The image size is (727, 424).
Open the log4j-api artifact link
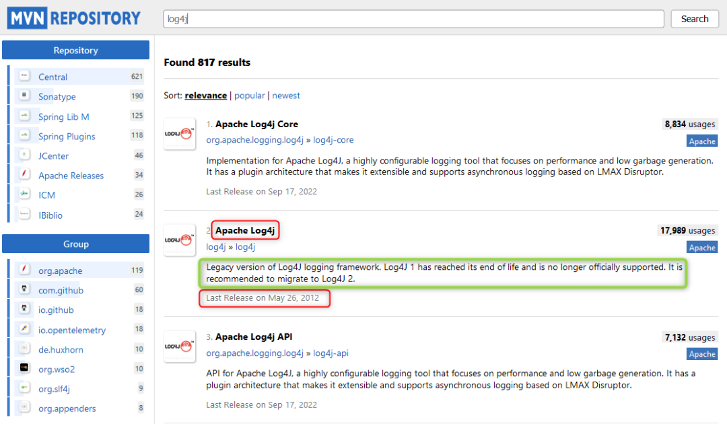[331, 353]
